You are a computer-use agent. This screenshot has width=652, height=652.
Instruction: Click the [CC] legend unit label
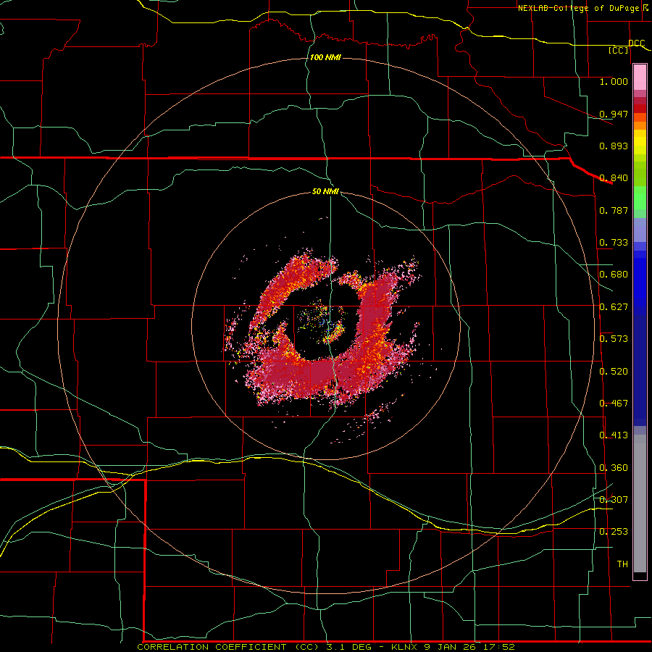point(619,50)
